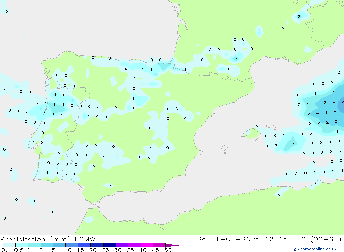The height and width of the screenshot is (252, 344).
Task: Click Mallorca island on the map
Action: coord(251,133)
